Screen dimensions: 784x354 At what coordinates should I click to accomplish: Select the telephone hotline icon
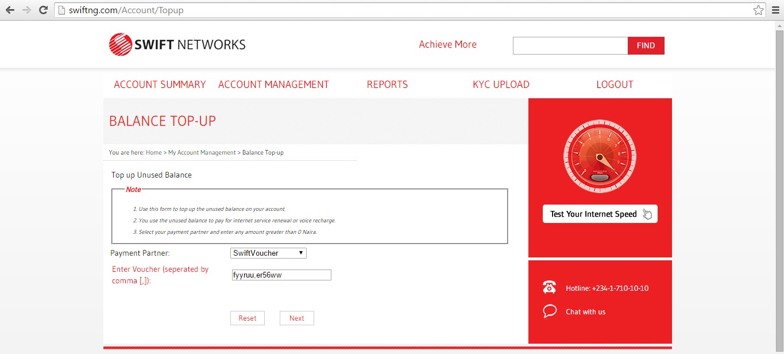(x=549, y=287)
